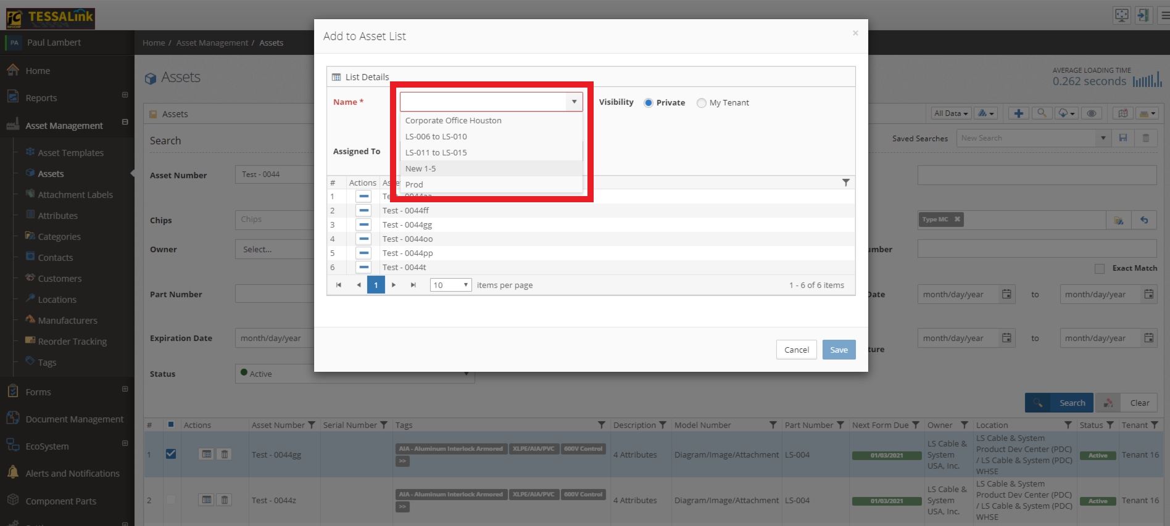Screen dimensions: 1170x526
Task: Click the save search disk icon
Action: 1123,138
